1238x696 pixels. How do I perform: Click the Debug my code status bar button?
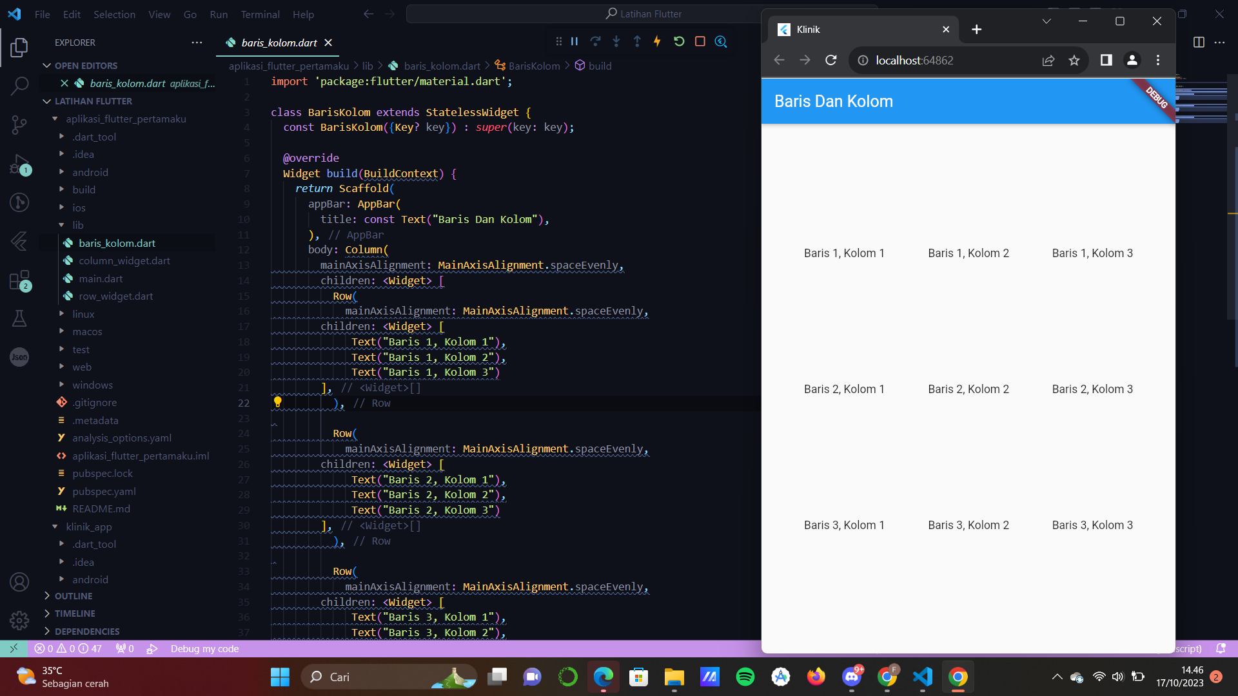coord(204,648)
